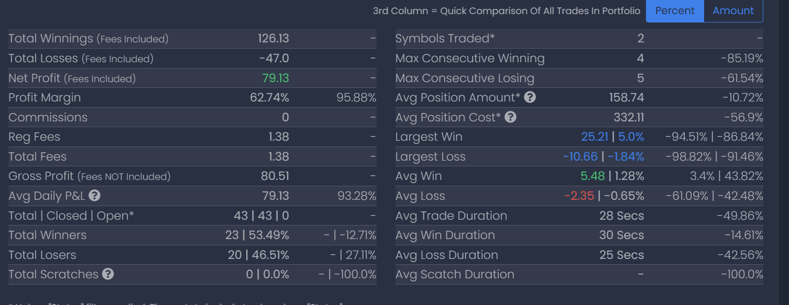Open help icon for Avg Position Cost
Screen dimensions: 789x305
[x=510, y=117]
